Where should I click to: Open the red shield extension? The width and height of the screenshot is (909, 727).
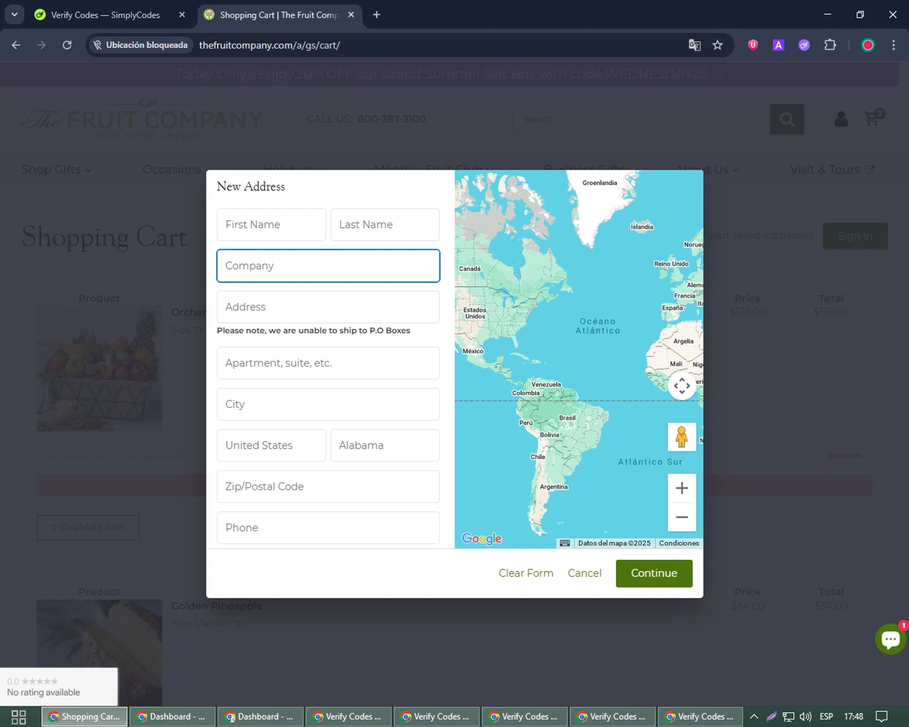click(x=753, y=45)
